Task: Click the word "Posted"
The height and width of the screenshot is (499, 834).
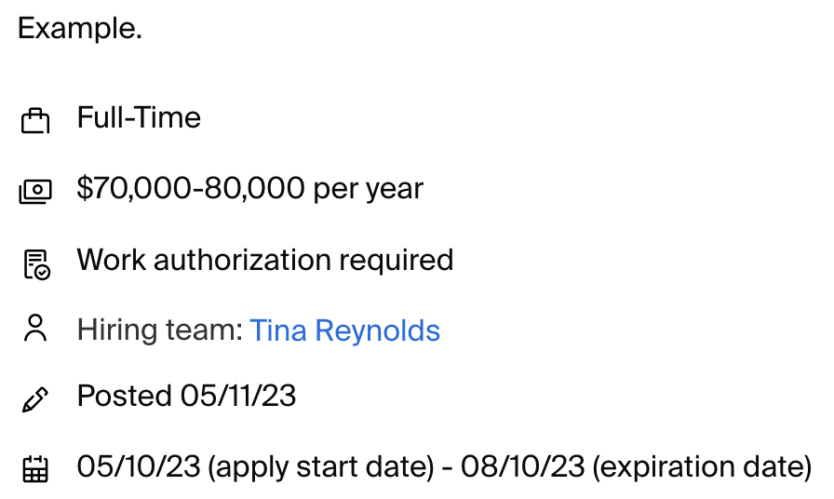Action: click(124, 397)
